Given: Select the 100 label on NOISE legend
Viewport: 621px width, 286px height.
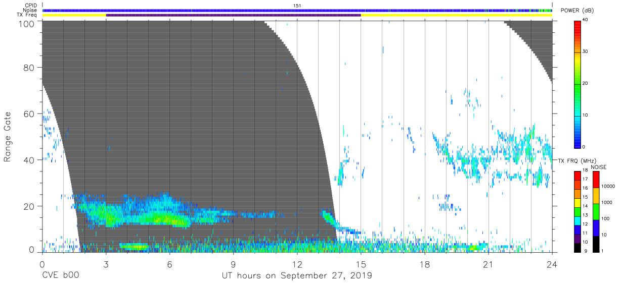Looking at the screenshot, I should point(605,218).
